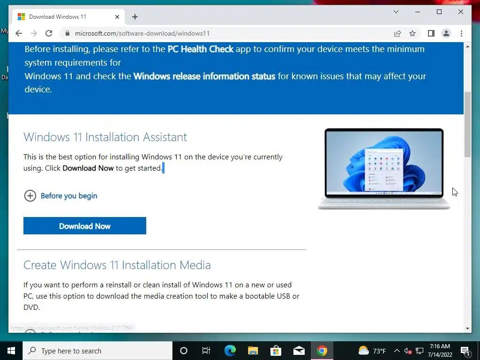Open the Chrome profile avatar menu
The height and width of the screenshot is (360, 480).
pyautogui.click(x=446, y=33)
